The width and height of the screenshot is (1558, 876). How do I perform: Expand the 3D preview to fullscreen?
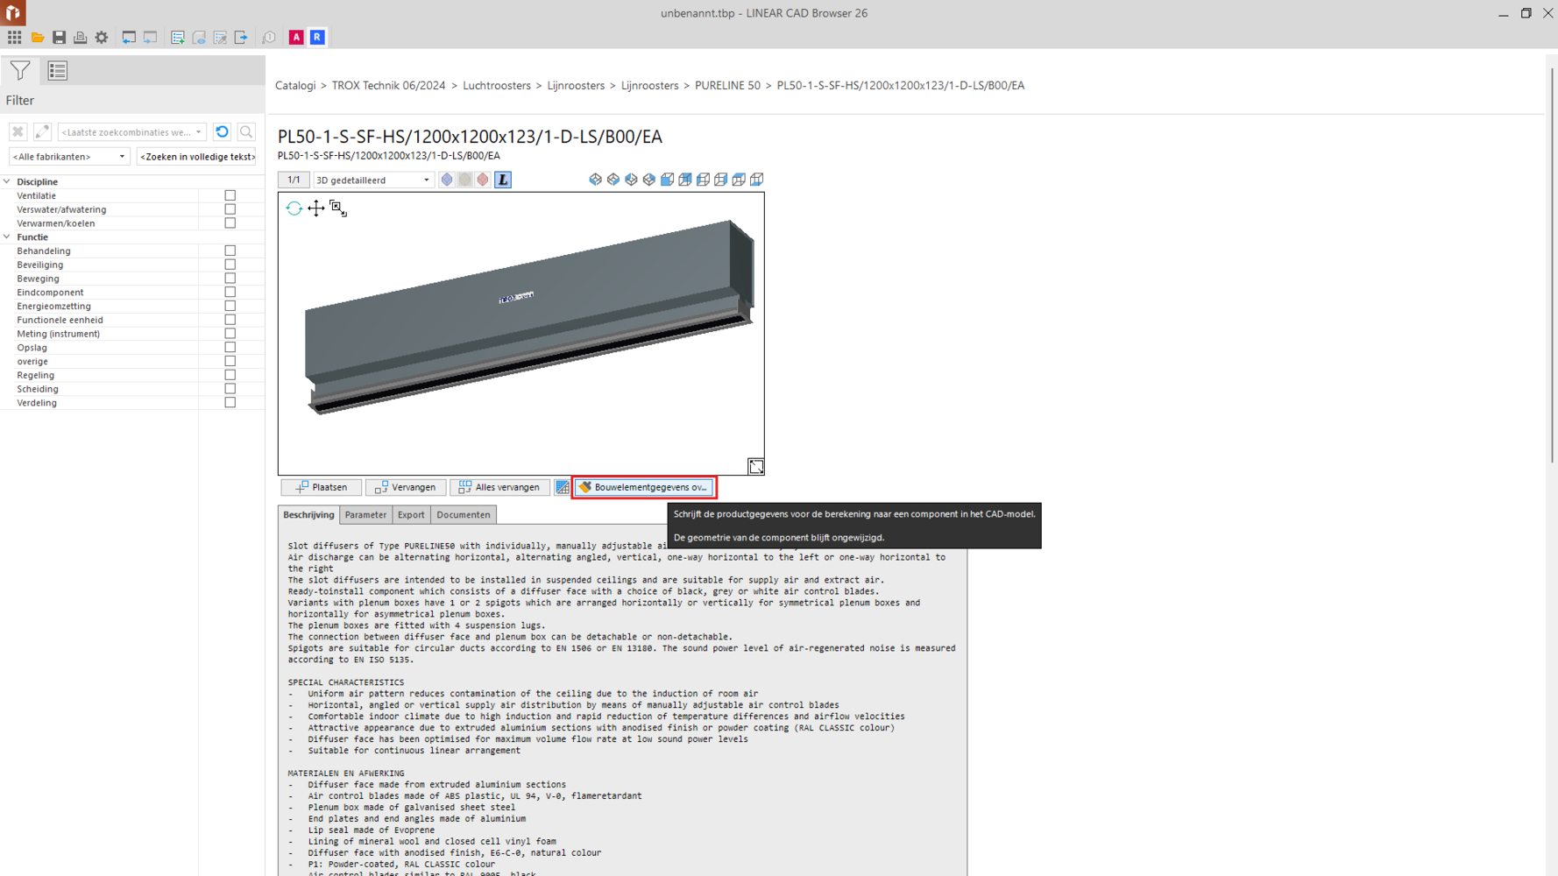[x=755, y=467]
